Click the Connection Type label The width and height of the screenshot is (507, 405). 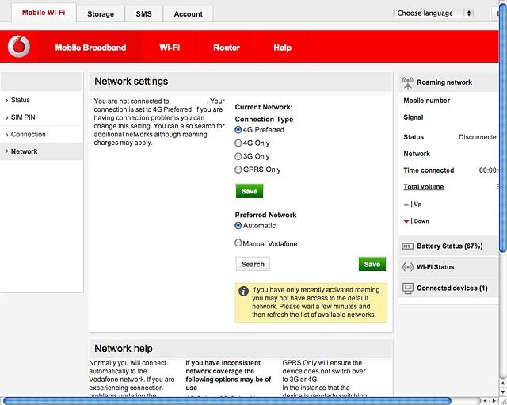click(264, 120)
